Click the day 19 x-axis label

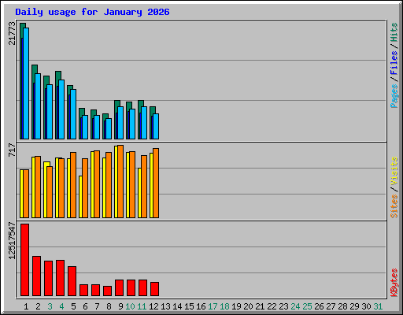(236, 306)
